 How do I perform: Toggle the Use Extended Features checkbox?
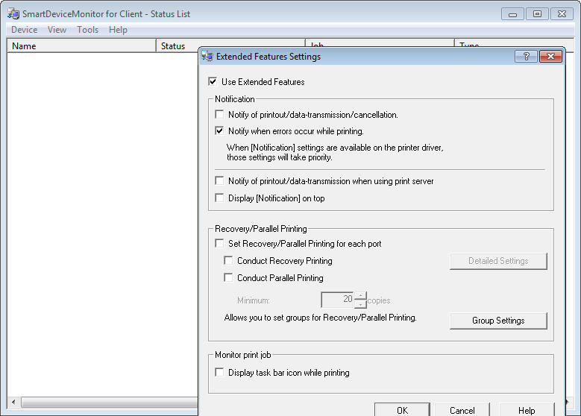[x=213, y=81]
